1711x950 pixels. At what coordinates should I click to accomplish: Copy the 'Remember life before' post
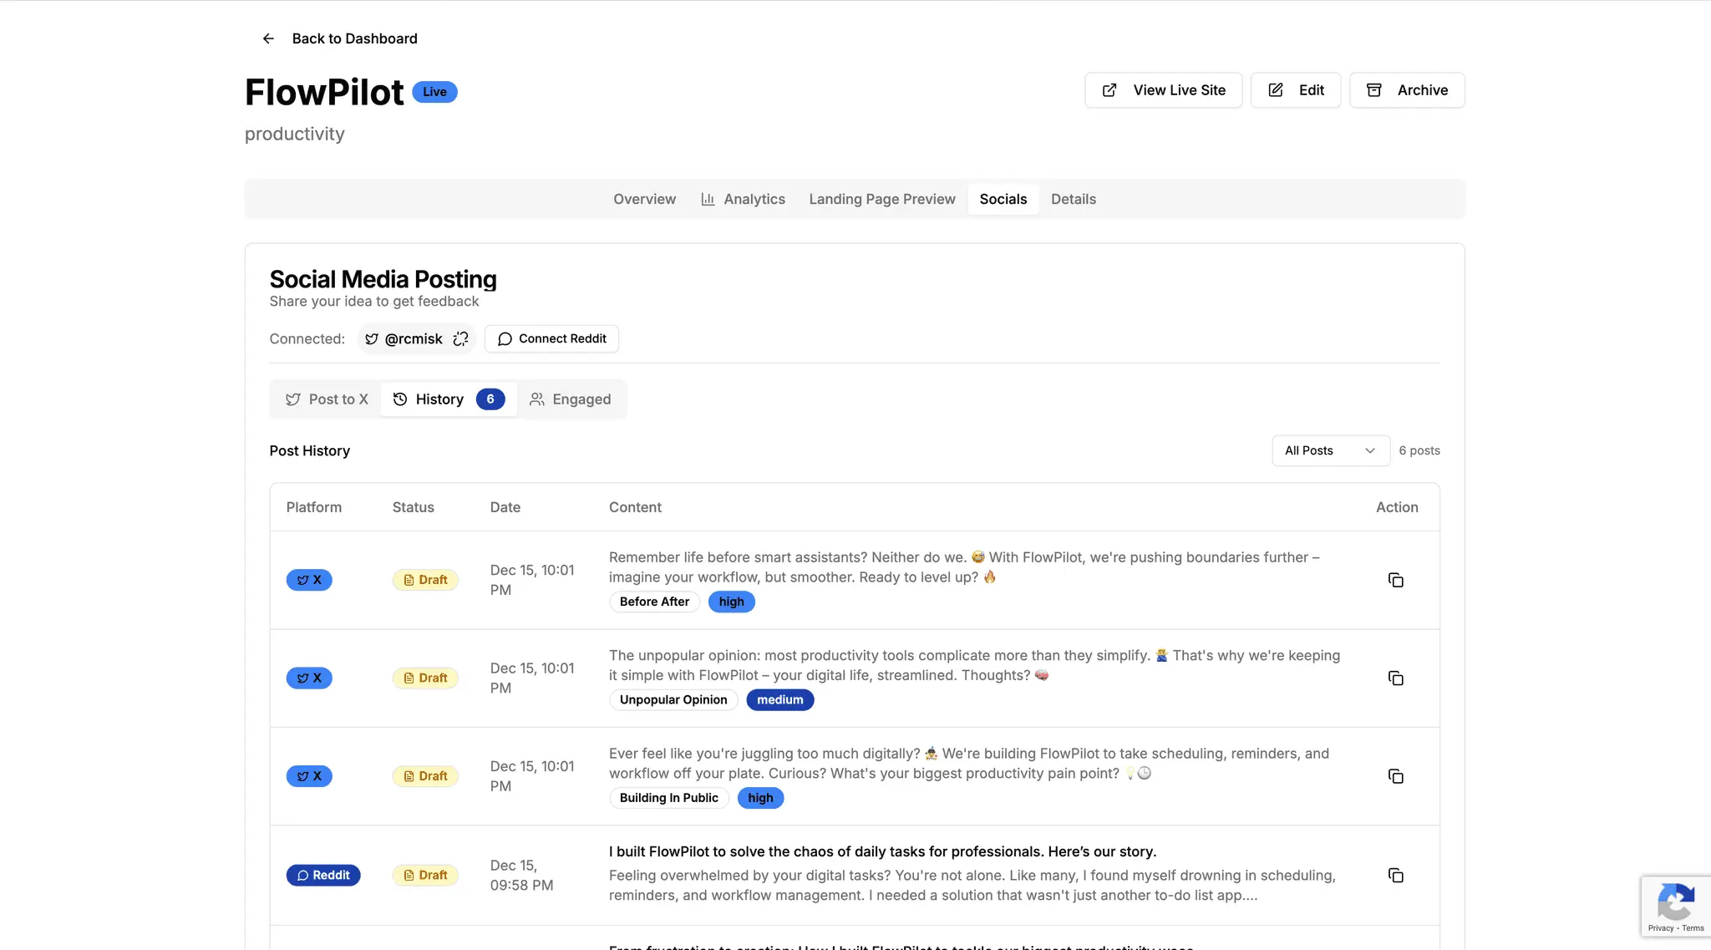1395,580
